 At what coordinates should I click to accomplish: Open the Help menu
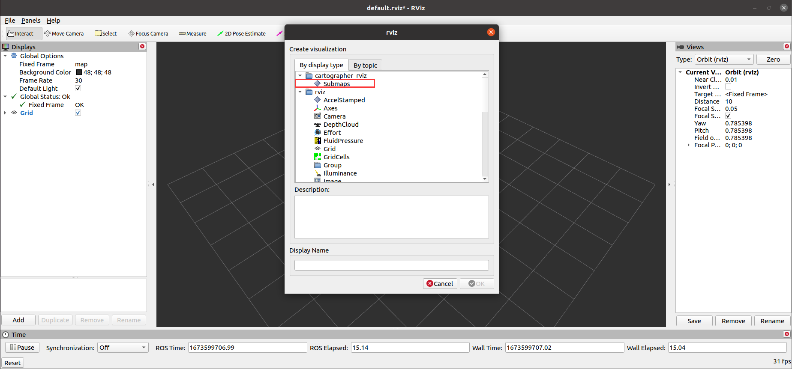[x=53, y=20]
